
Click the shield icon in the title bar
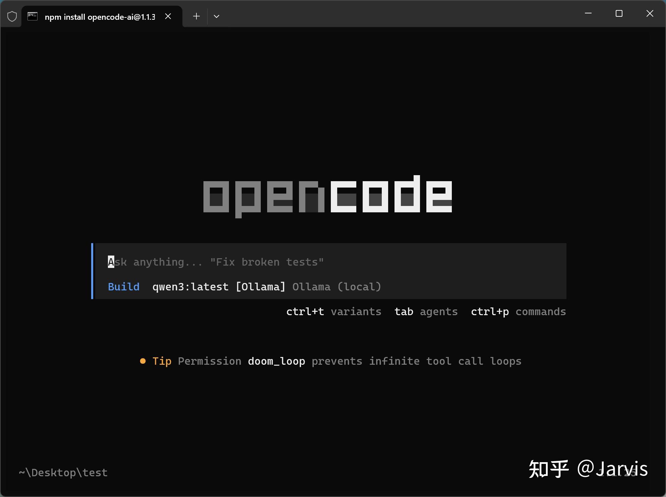tap(12, 16)
